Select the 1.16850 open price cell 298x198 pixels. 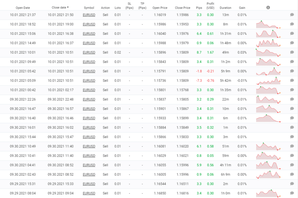(x=160, y=193)
